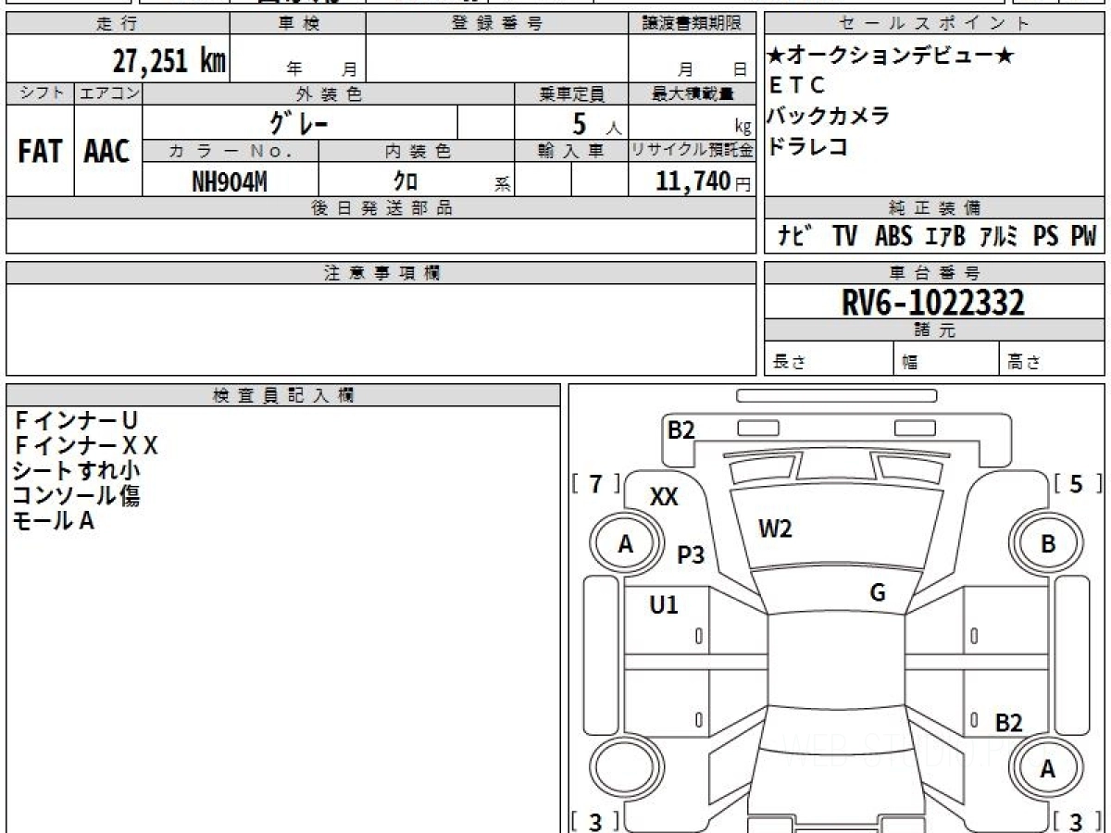Click the 乗車定員 header
Viewport: 1111px width, 833px height.
pyautogui.click(x=572, y=93)
